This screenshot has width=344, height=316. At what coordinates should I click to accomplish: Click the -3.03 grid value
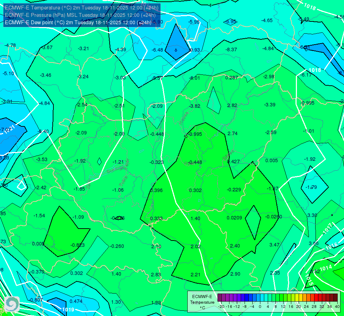point(120,78)
